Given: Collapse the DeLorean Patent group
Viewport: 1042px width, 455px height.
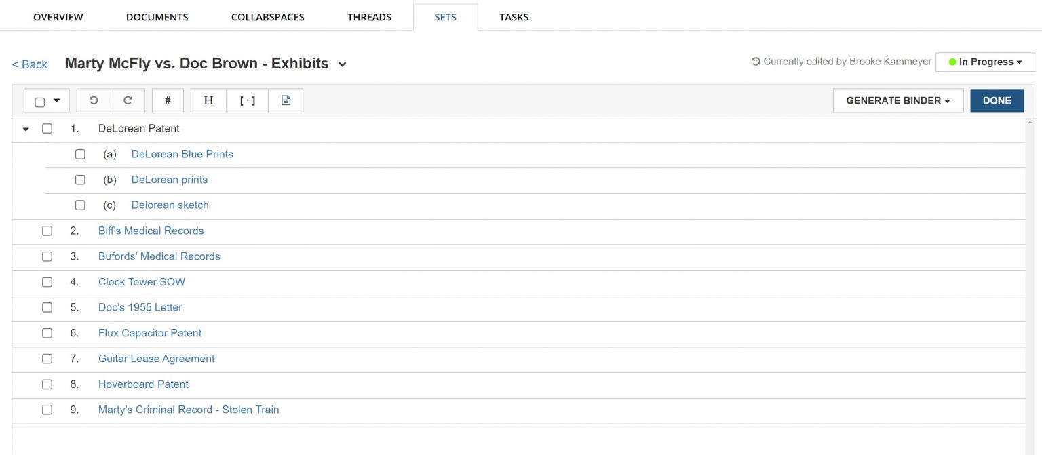Looking at the screenshot, I should point(26,129).
